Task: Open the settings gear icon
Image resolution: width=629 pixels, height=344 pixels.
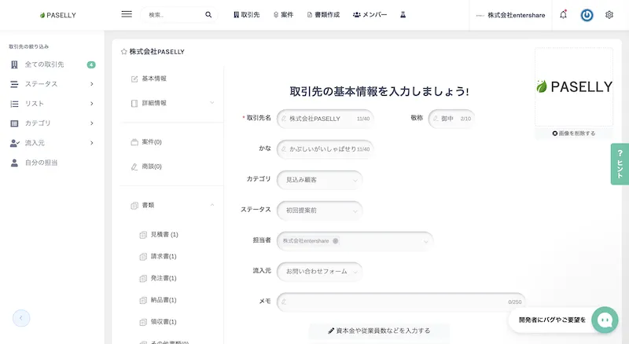Action: [609, 15]
